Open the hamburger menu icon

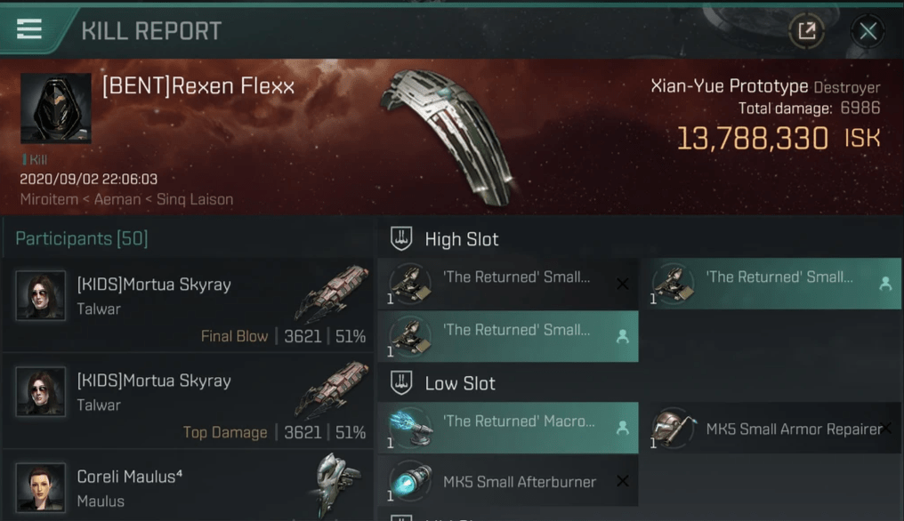tap(28, 28)
